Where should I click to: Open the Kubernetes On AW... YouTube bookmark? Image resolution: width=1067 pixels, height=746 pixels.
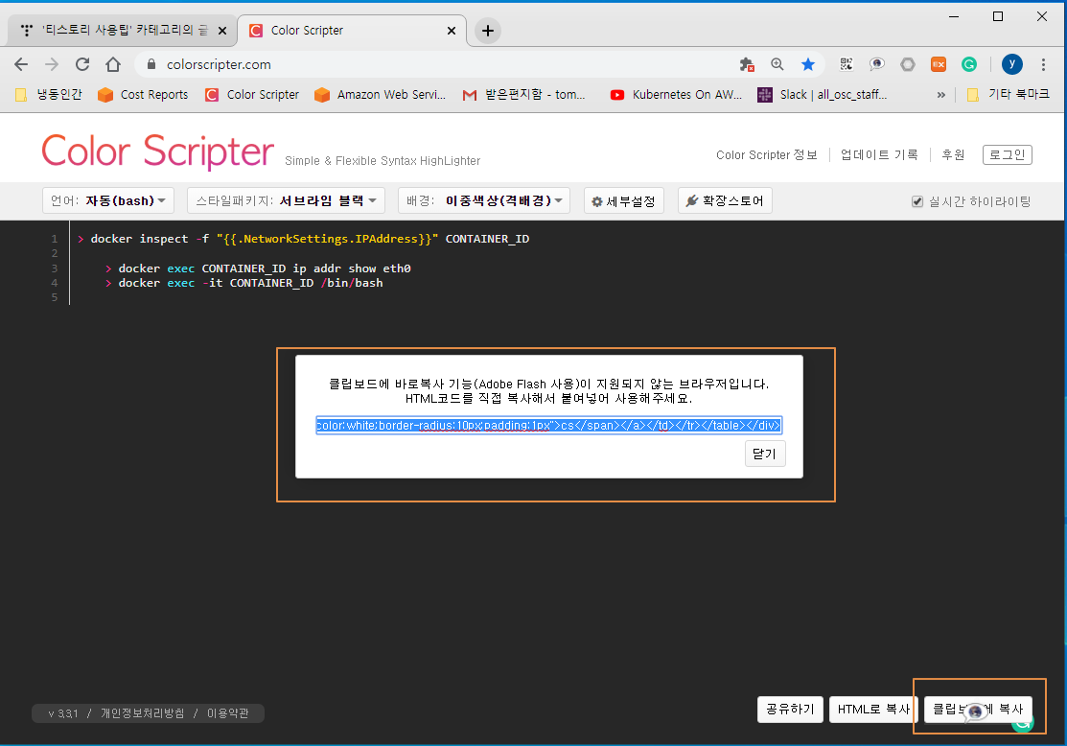click(676, 95)
